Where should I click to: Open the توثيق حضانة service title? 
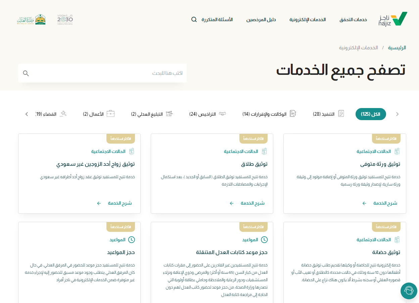click(386, 252)
